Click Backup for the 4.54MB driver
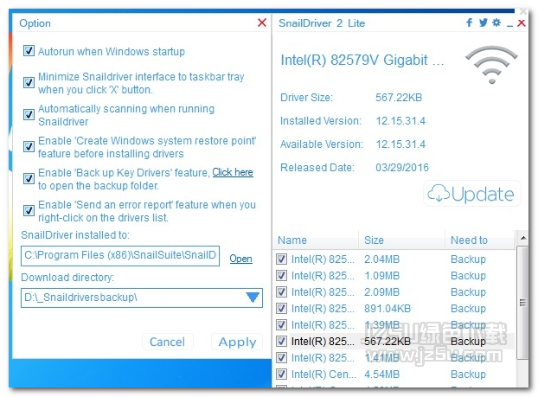 [x=468, y=375]
